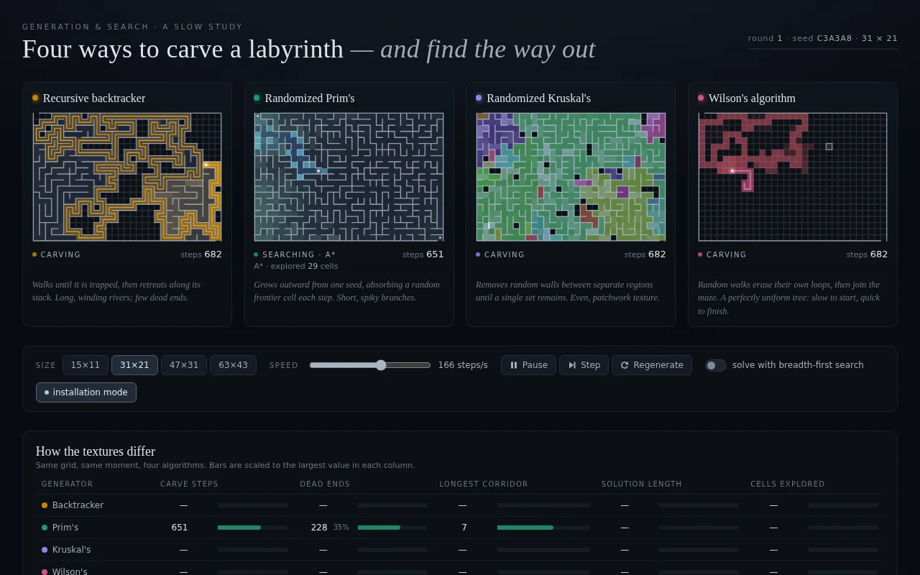Click the Prim's row label in the table

pyautogui.click(x=65, y=528)
